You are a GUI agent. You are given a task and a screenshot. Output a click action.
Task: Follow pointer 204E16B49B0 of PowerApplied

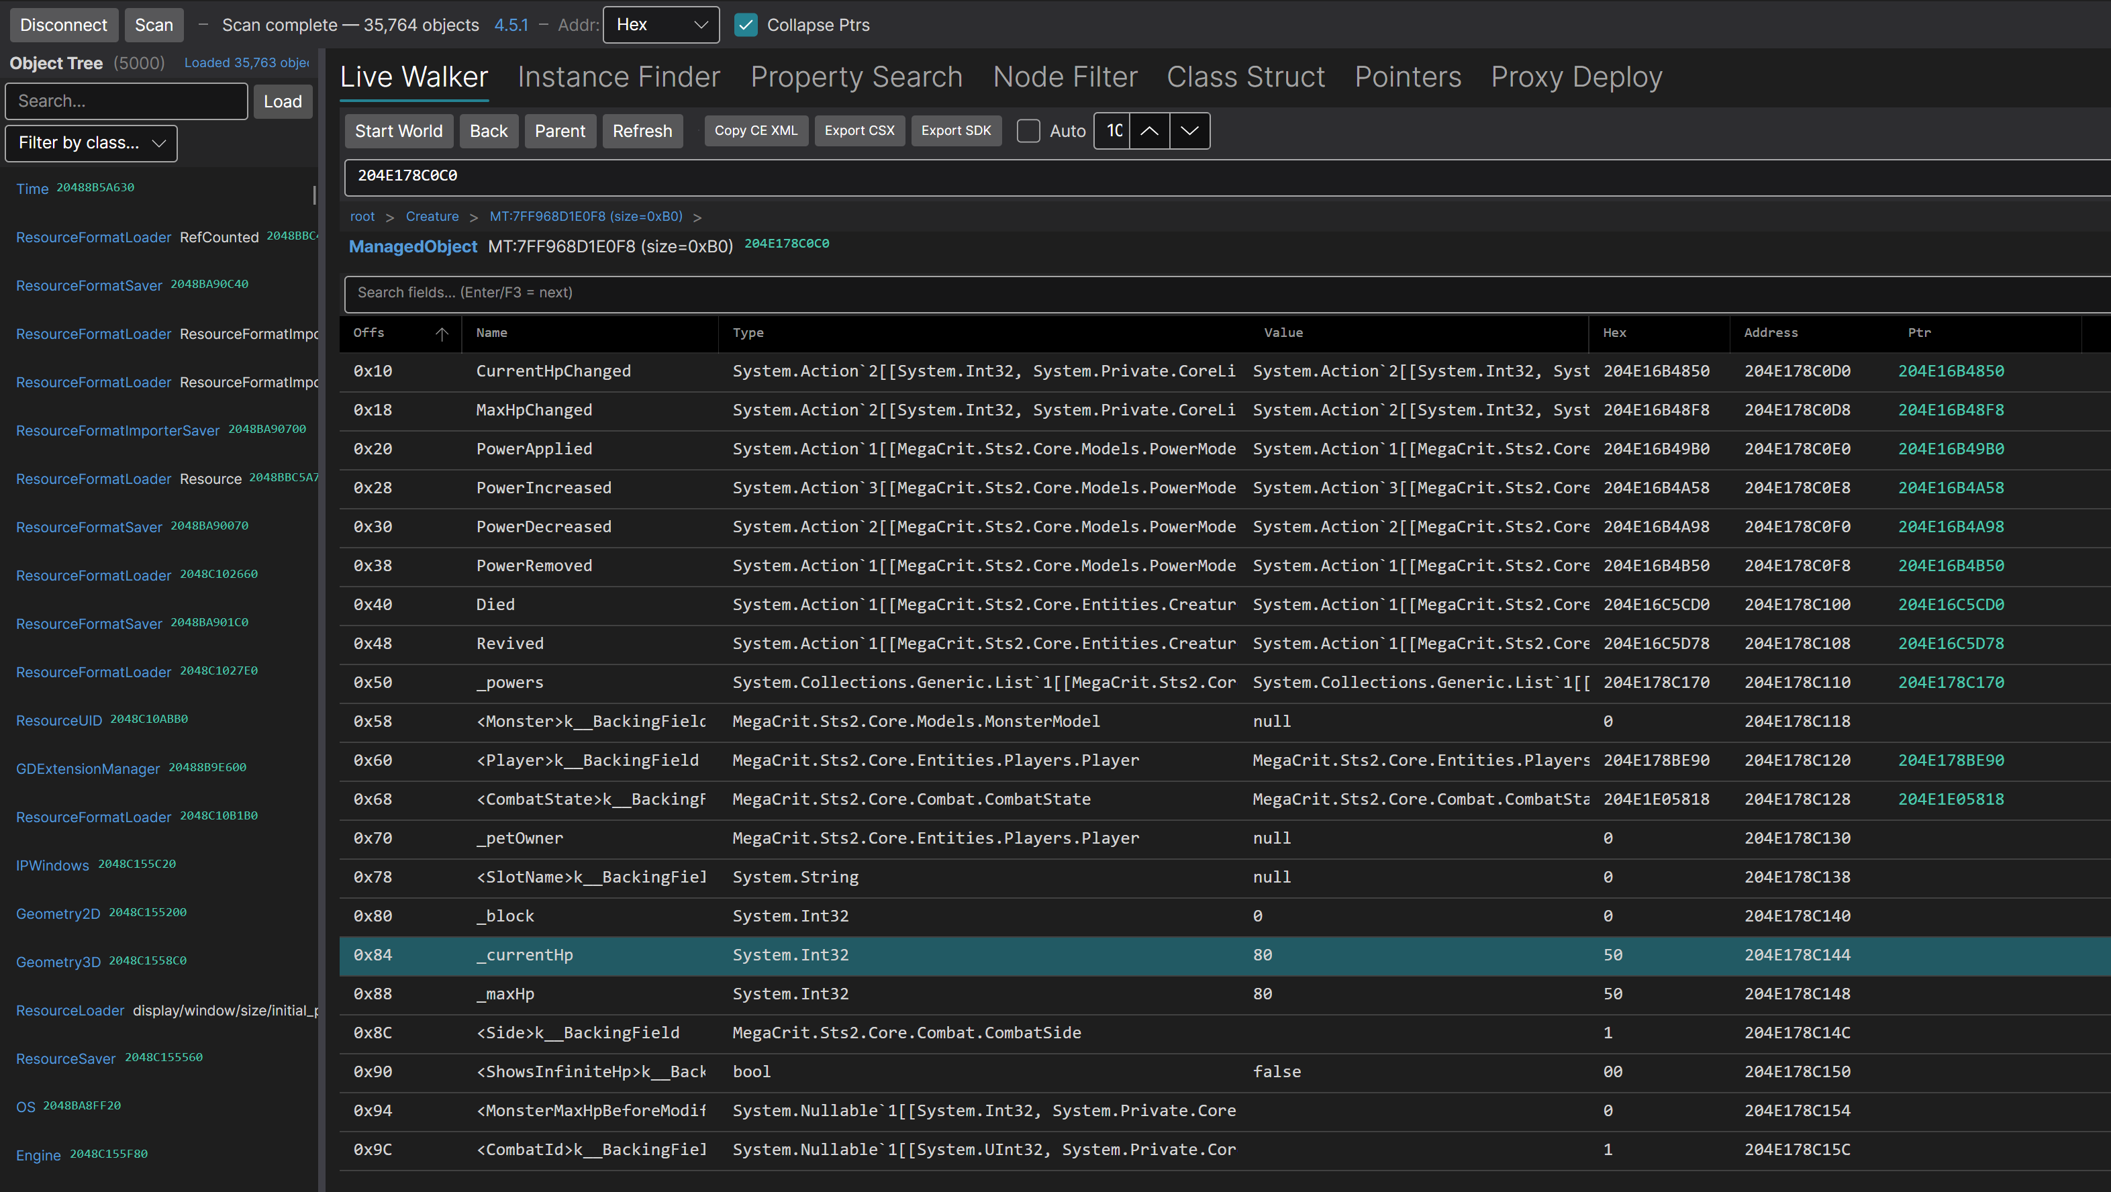pos(1951,449)
